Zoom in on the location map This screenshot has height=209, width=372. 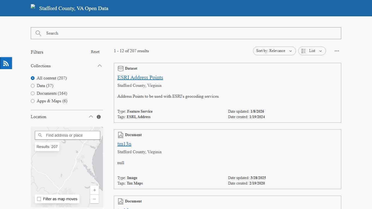coord(94,190)
